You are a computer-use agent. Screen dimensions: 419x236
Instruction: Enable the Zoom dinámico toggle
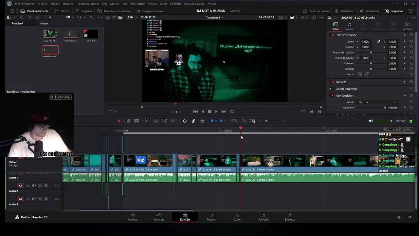click(331, 89)
